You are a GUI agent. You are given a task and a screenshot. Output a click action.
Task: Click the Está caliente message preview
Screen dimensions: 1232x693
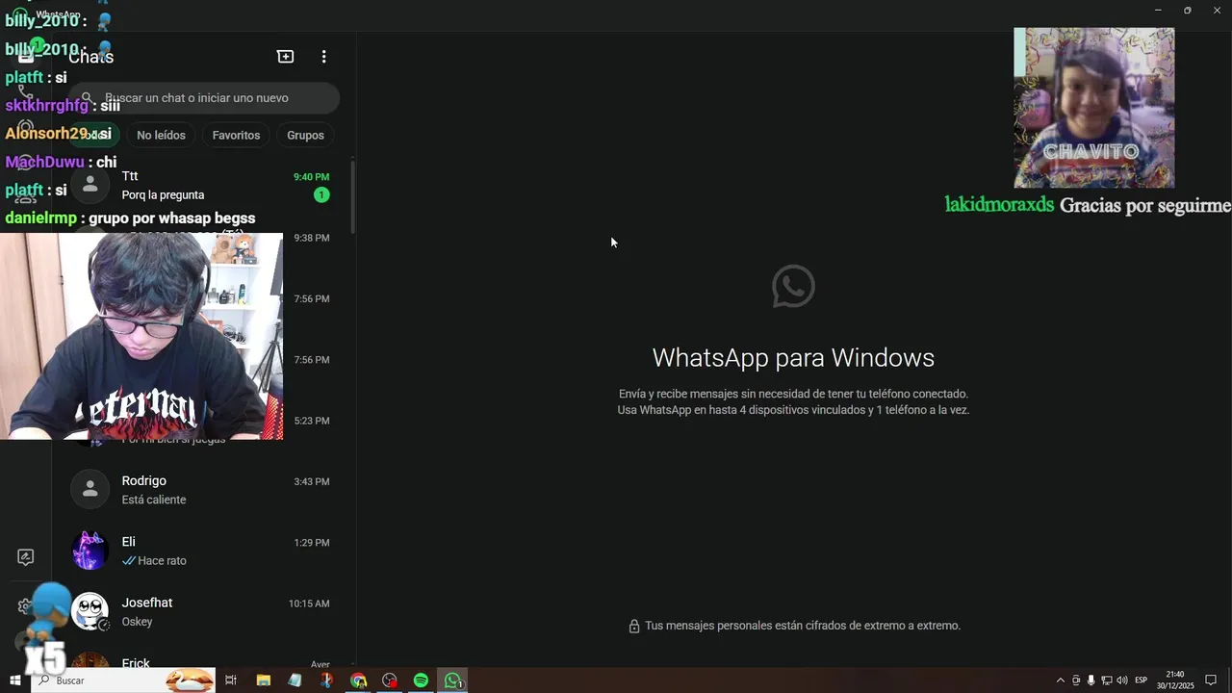pyautogui.click(x=154, y=500)
